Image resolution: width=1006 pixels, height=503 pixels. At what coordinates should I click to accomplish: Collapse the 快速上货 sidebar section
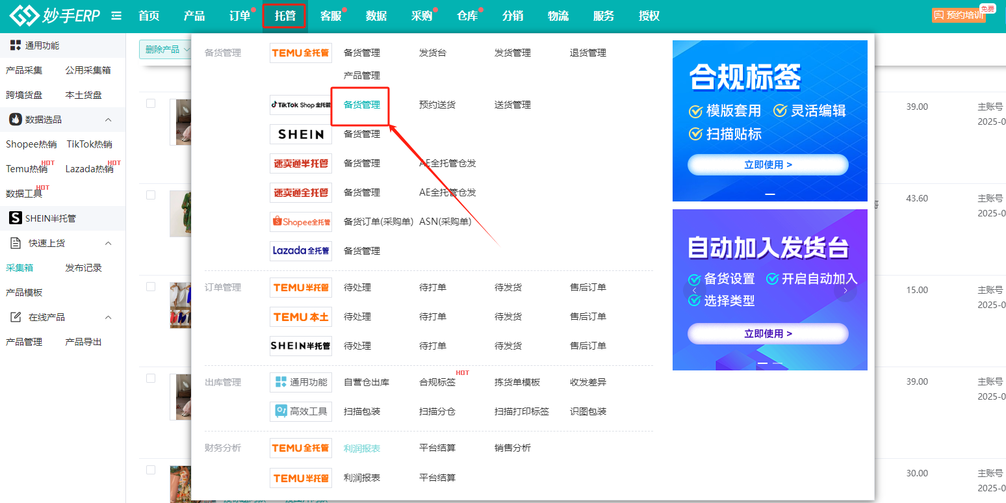pyautogui.click(x=109, y=243)
